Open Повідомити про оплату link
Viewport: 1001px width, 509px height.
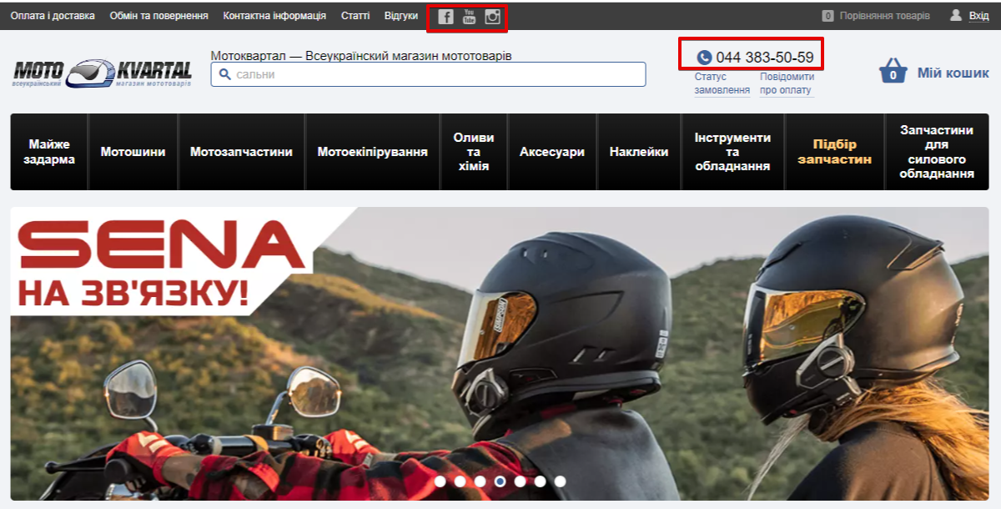point(787,83)
